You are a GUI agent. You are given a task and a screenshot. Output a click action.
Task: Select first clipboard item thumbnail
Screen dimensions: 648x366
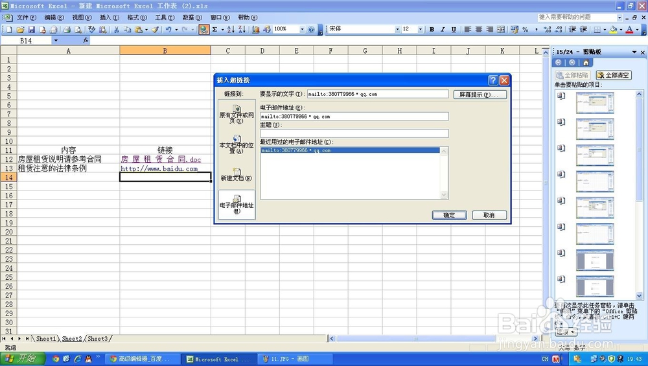click(x=595, y=102)
